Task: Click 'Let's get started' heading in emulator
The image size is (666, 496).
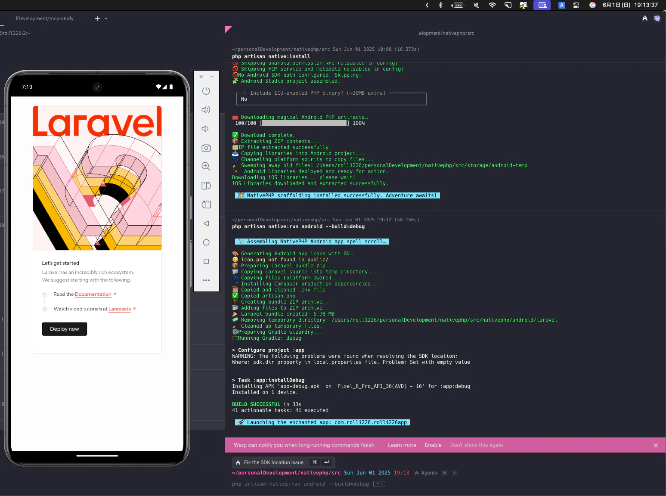Action: pyautogui.click(x=61, y=263)
